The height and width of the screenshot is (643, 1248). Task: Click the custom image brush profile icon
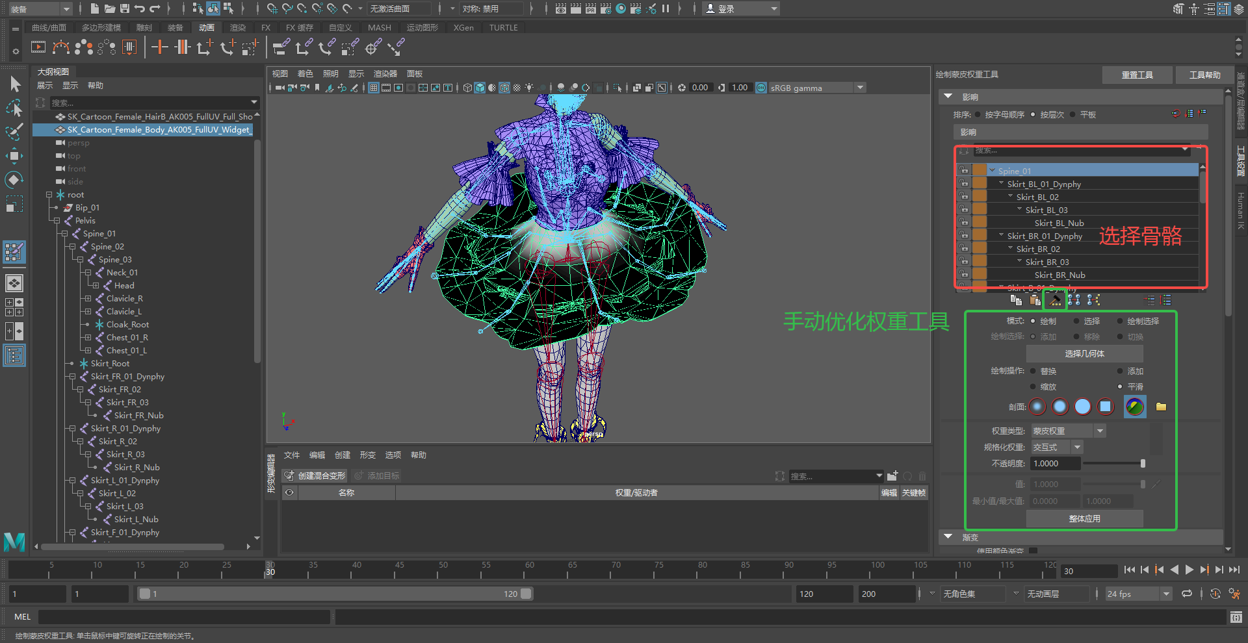pyautogui.click(x=1135, y=407)
